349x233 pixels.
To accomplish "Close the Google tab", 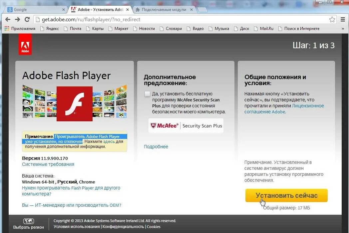I will [63, 10].
